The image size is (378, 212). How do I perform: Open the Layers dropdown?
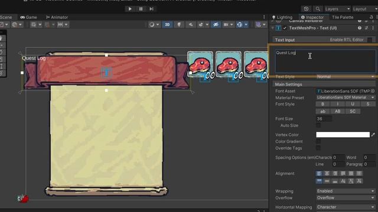coord(337,9)
